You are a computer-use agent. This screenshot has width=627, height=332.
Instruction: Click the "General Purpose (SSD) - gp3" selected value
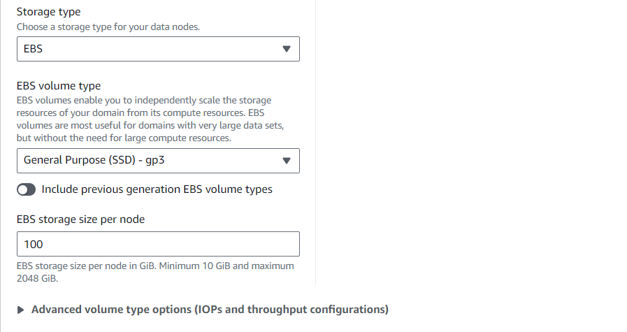(94, 161)
